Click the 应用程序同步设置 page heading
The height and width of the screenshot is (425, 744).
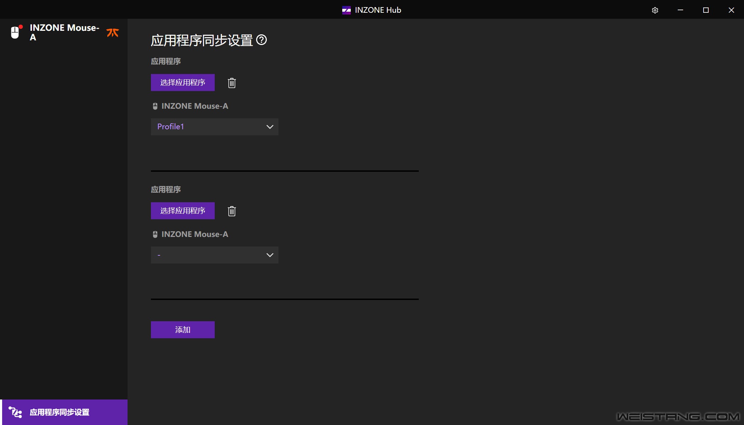tap(202, 40)
